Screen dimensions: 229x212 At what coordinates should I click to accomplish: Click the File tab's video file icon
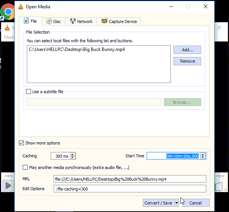[26, 21]
